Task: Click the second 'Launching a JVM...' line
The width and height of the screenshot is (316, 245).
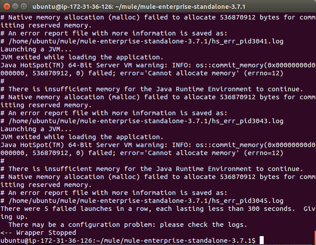Action: click(36, 129)
